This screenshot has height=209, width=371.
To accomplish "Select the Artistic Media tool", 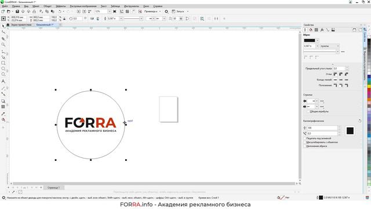I will click(x=3, y=57).
